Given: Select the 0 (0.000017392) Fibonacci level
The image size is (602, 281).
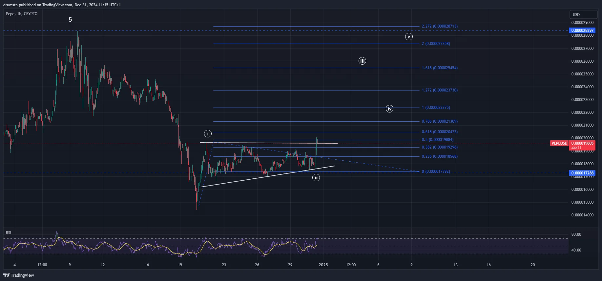Looking at the screenshot, I should [x=436, y=171].
